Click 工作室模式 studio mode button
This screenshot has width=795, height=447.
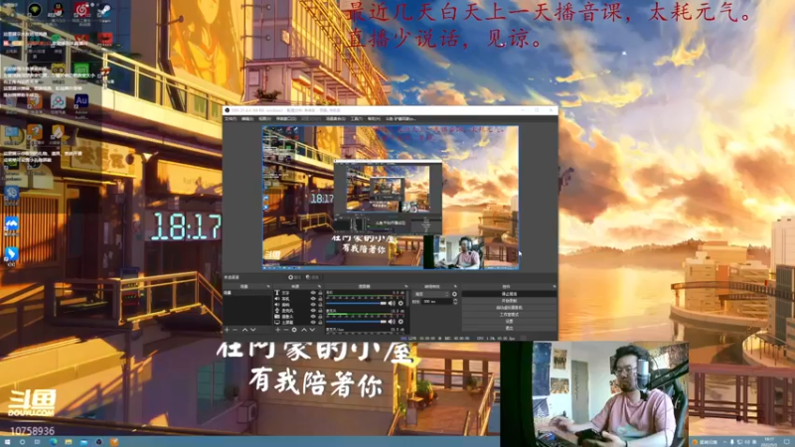[x=510, y=314]
